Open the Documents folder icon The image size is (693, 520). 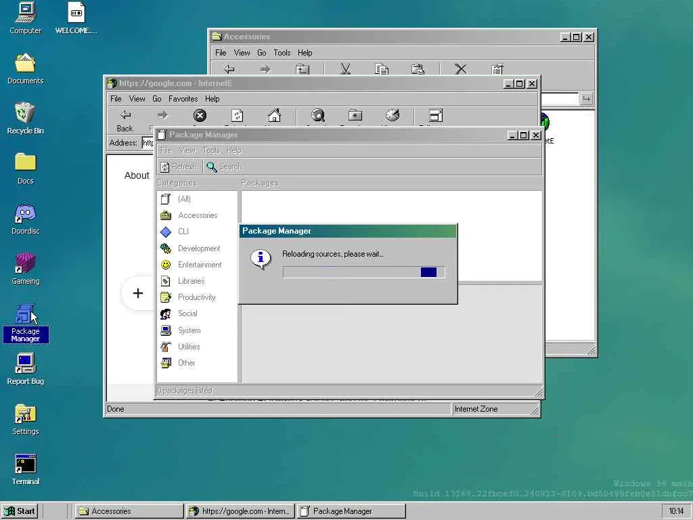pyautogui.click(x=25, y=68)
